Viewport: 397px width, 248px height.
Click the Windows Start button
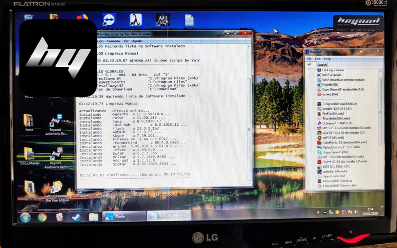click(x=25, y=217)
